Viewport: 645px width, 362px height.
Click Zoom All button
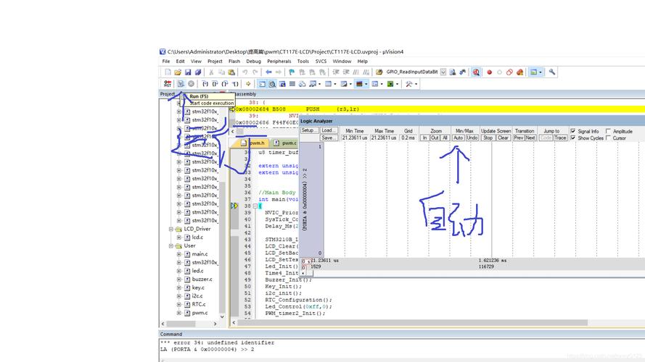click(x=445, y=138)
